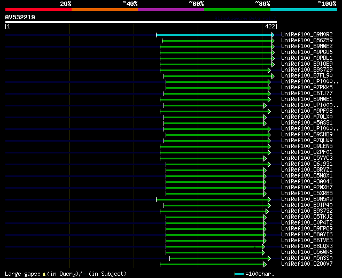
Task: Open the UniRef100_B9IQE9 entry
Action: tap(307, 64)
